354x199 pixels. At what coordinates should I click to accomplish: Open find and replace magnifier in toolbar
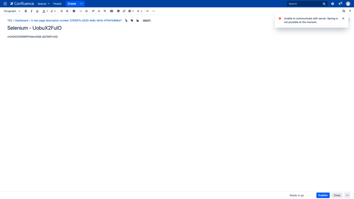click(x=344, y=11)
